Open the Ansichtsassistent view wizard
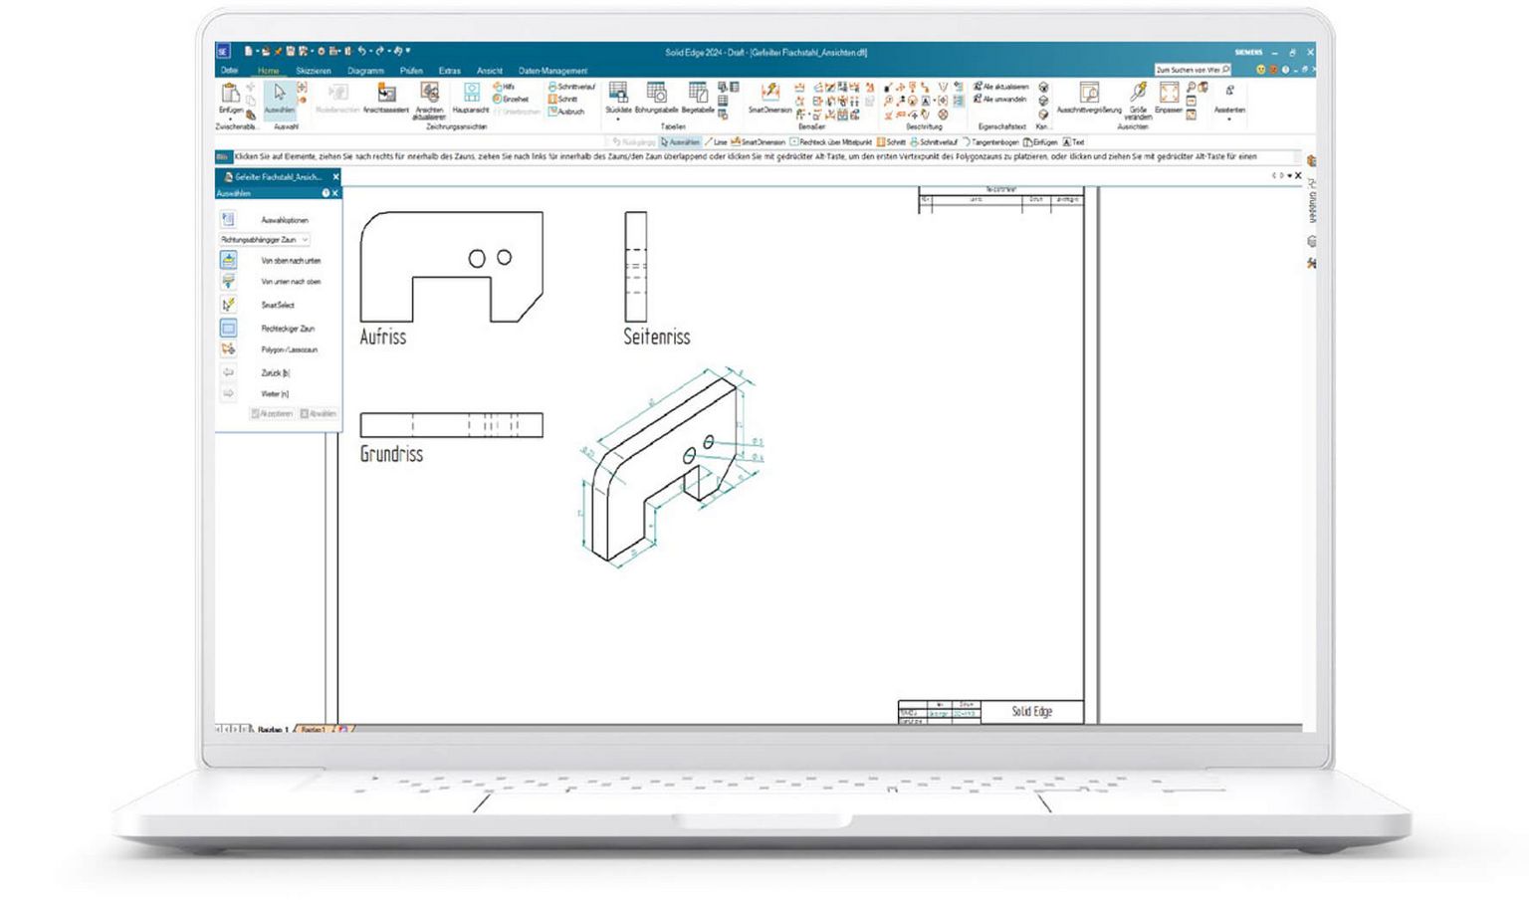The height and width of the screenshot is (905, 1529). click(386, 97)
